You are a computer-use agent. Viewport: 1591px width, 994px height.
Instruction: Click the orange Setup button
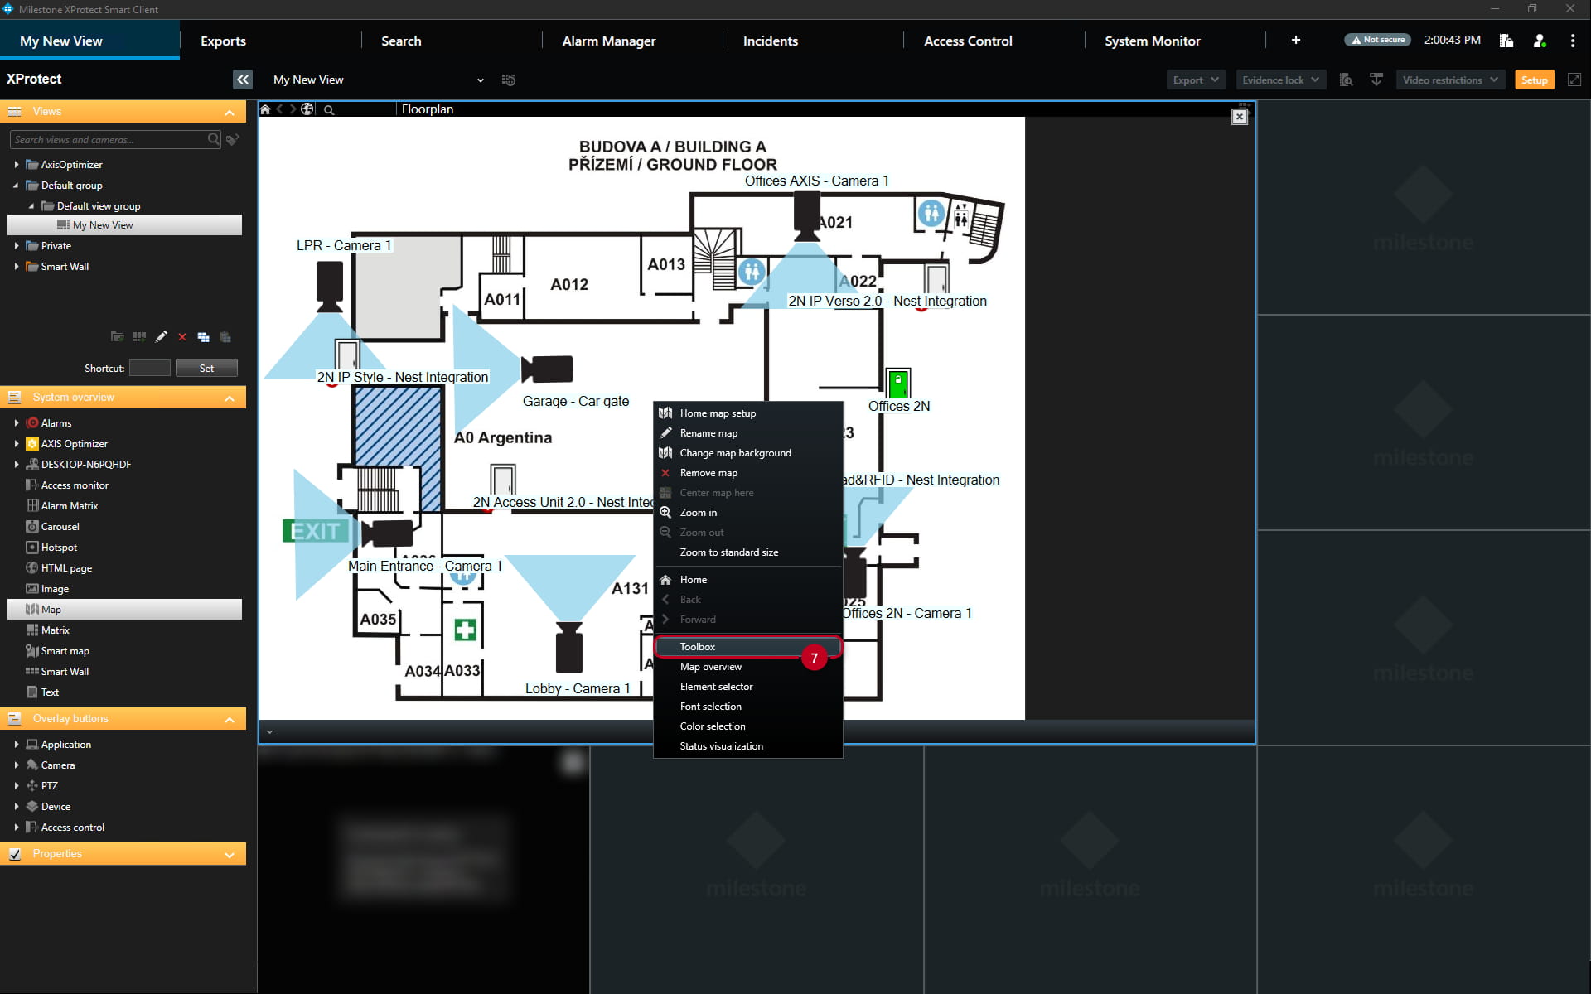click(1534, 80)
